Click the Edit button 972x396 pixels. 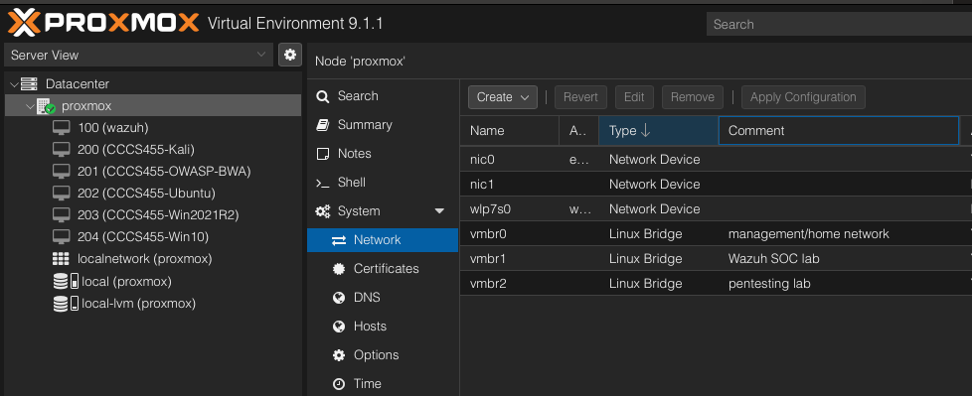click(634, 97)
